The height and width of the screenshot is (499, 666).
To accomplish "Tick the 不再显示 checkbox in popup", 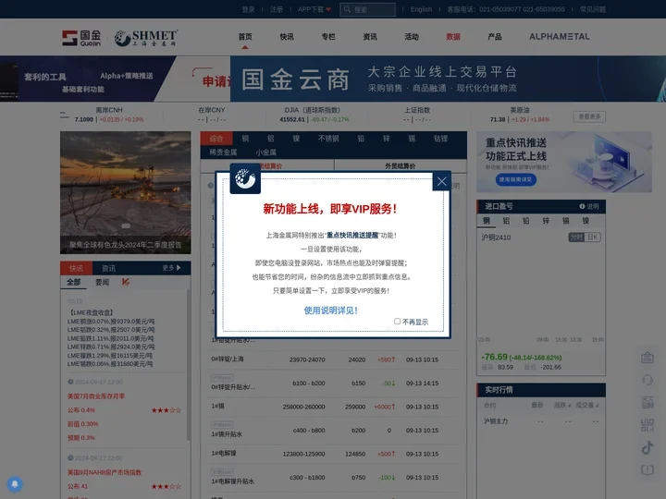I will (x=397, y=322).
